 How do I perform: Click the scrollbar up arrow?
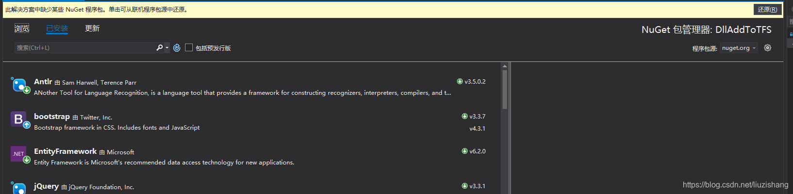tap(505, 66)
